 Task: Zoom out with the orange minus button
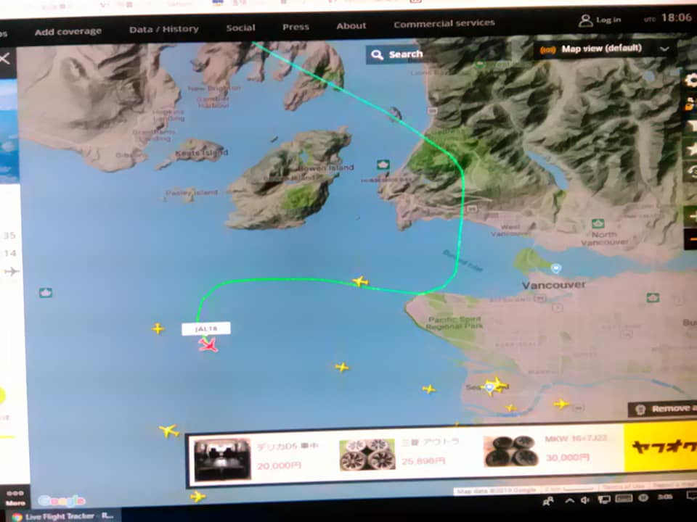691,240
